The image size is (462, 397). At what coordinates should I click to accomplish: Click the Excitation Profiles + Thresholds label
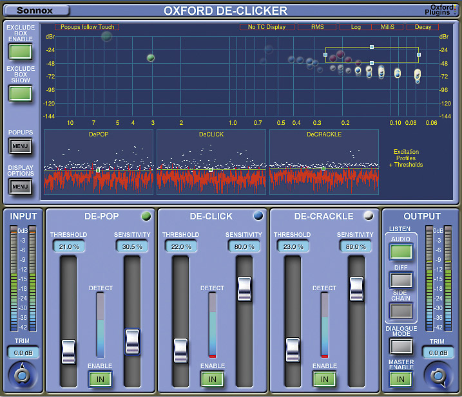[x=406, y=158]
